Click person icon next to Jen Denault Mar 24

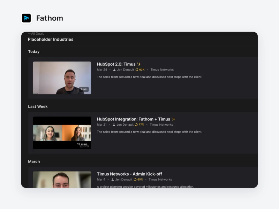click(x=114, y=70)
